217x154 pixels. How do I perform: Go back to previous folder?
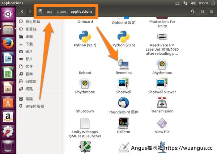(22, 11)
